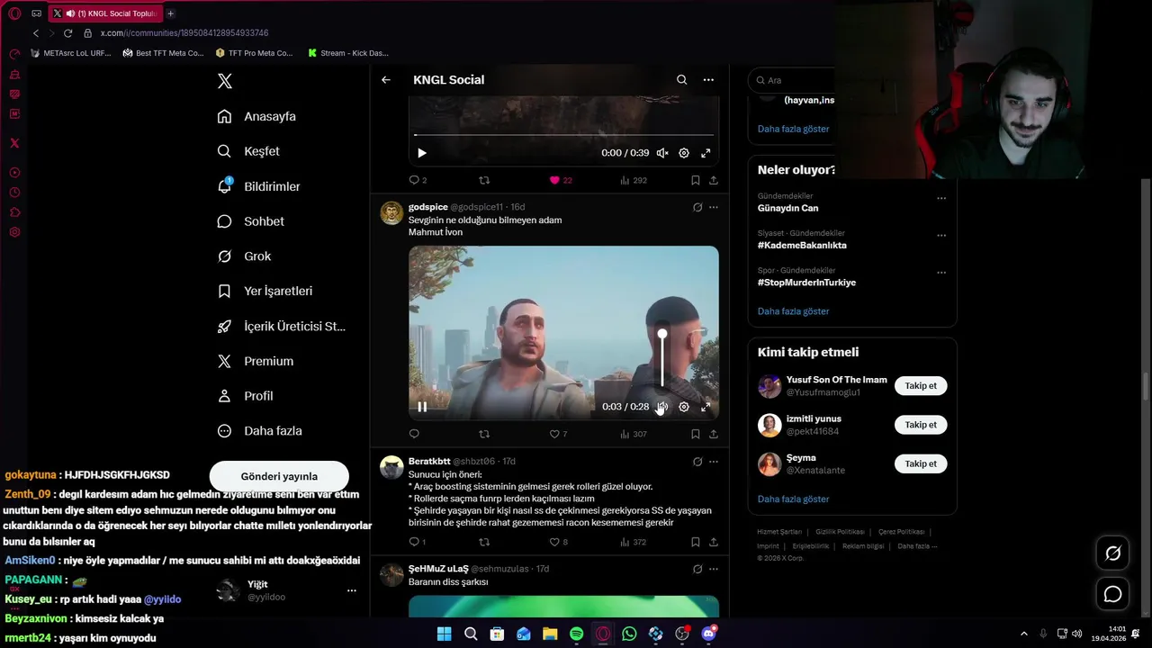Open floating chat messages button
This screenshot has width=1152, height=648.
pos(1113,594)
